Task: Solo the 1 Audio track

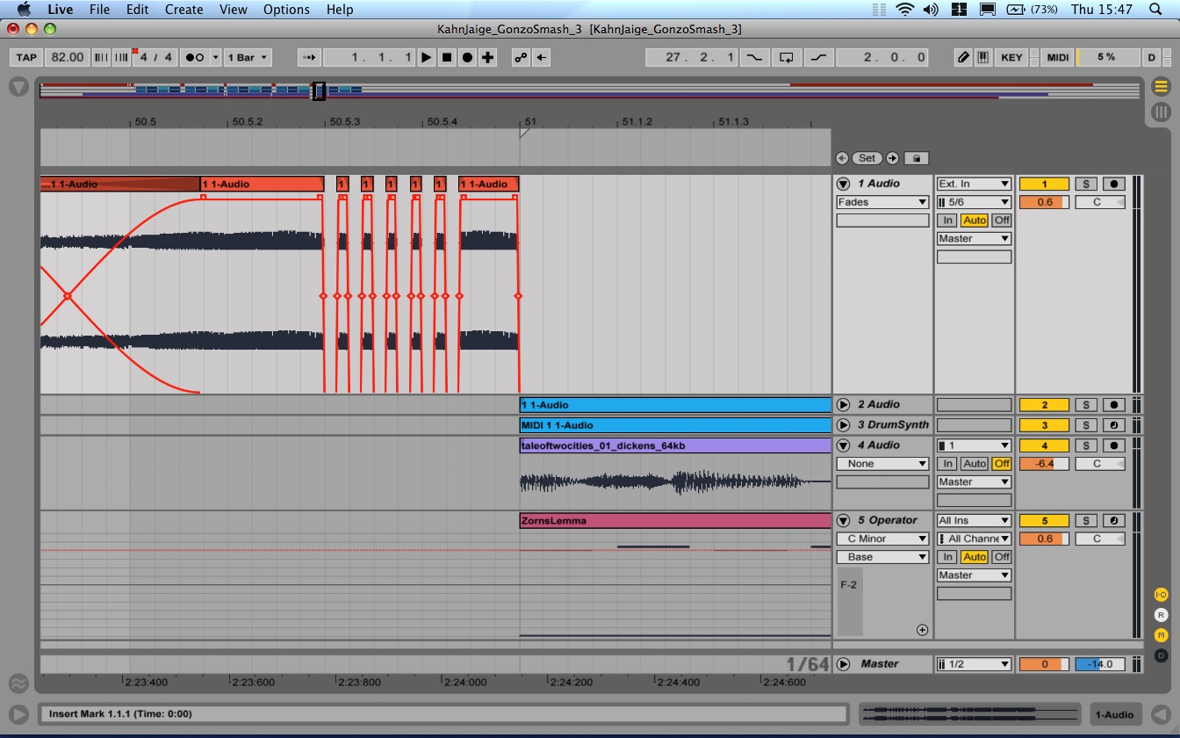Action: 1086,184
